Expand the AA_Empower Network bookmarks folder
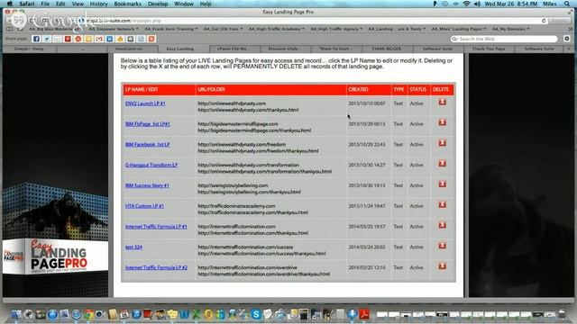The height and width of the screenshot is (324, 577). [114, 29]
